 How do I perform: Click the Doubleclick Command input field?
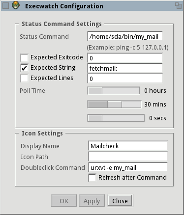128,167
